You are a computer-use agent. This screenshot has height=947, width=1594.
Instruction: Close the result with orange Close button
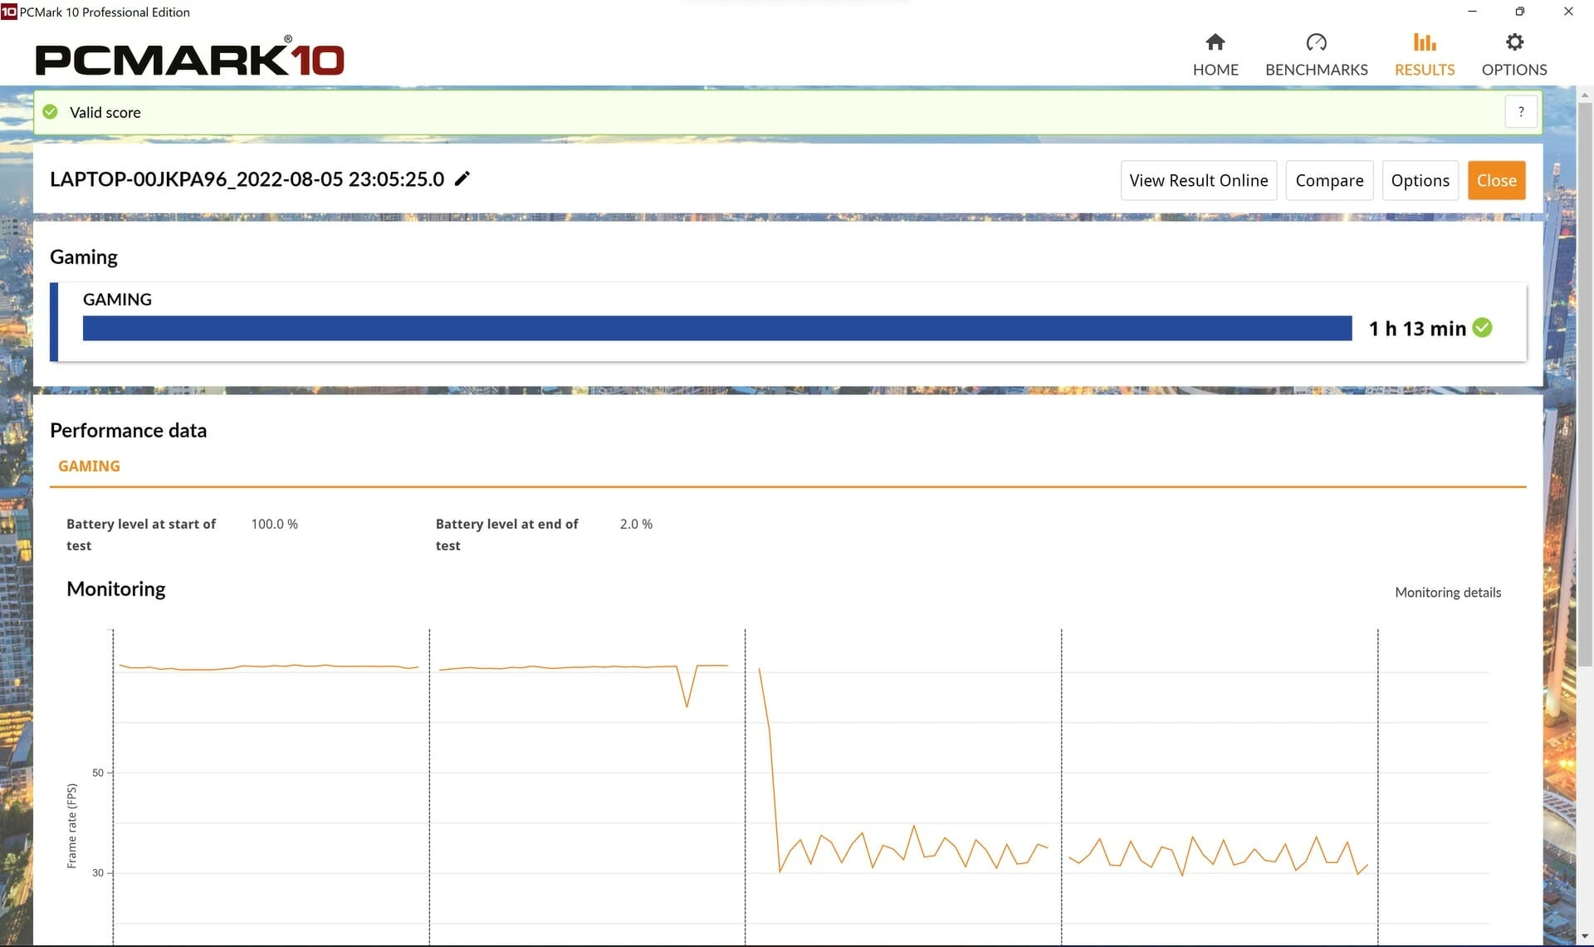click(x=1496, y=180)
